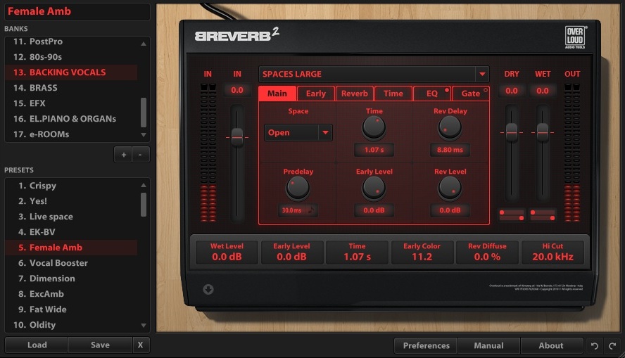Click the Time knob
Image resolution: width=625 pixels, height=358 pixels.
click(374, 127)
